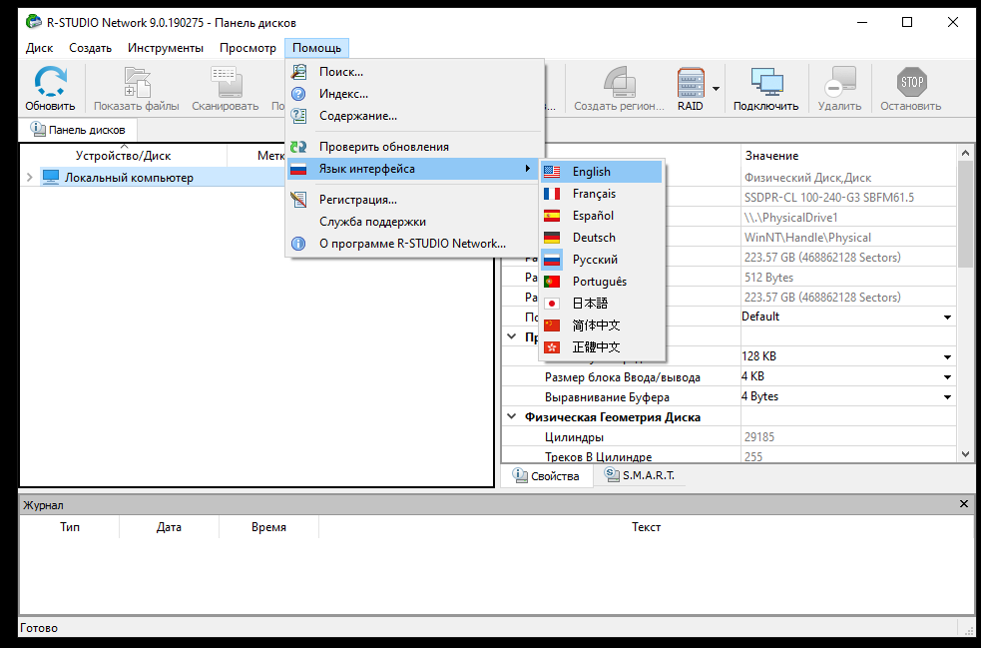The width and height of the screenshot is (981, 648).
Task: Select 日本語 Japanese language option
Action: [601, 303]
